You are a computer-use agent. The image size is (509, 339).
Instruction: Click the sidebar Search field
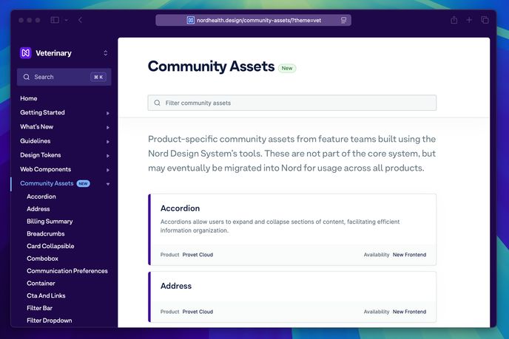pos(64,77)
